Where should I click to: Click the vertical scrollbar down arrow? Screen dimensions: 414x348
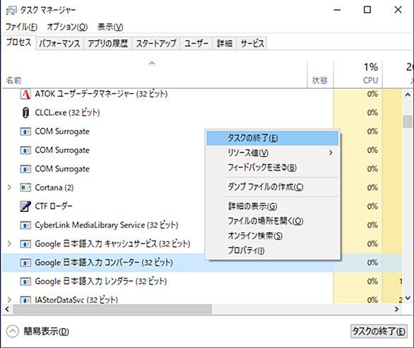408,298
